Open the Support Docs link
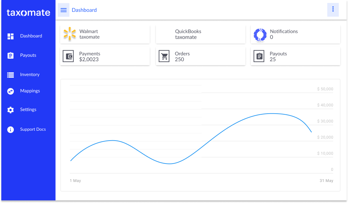348x203 pixels. point(33,129)
